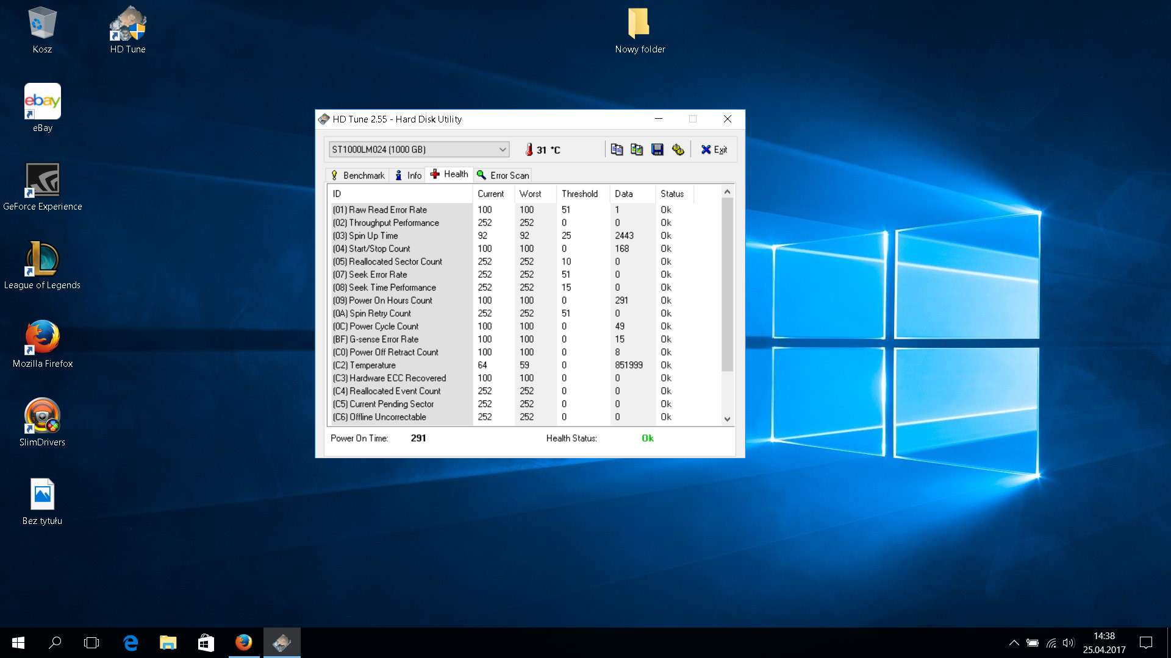Sort by the Threshold column header
1171x658 pixels.
point(582,194)
